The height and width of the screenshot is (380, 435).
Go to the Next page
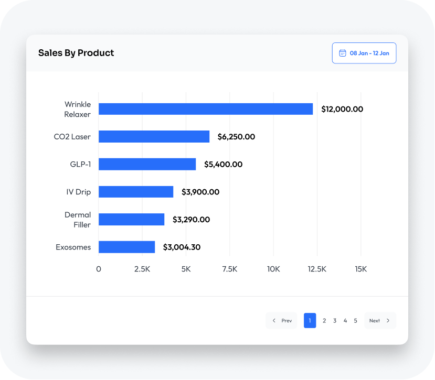380,320
